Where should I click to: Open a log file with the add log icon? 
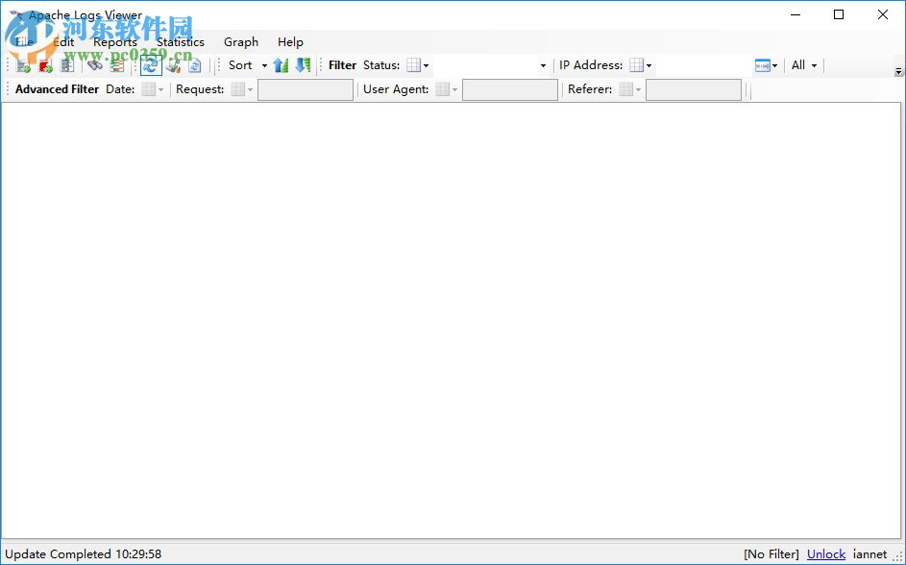click(x=21, y=65)
